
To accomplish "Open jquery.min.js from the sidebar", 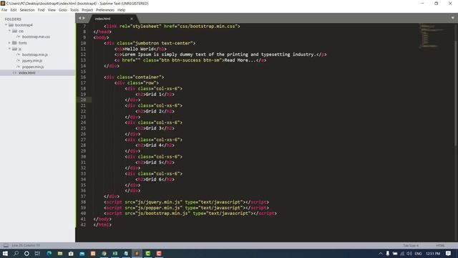I will pos(32,60).
